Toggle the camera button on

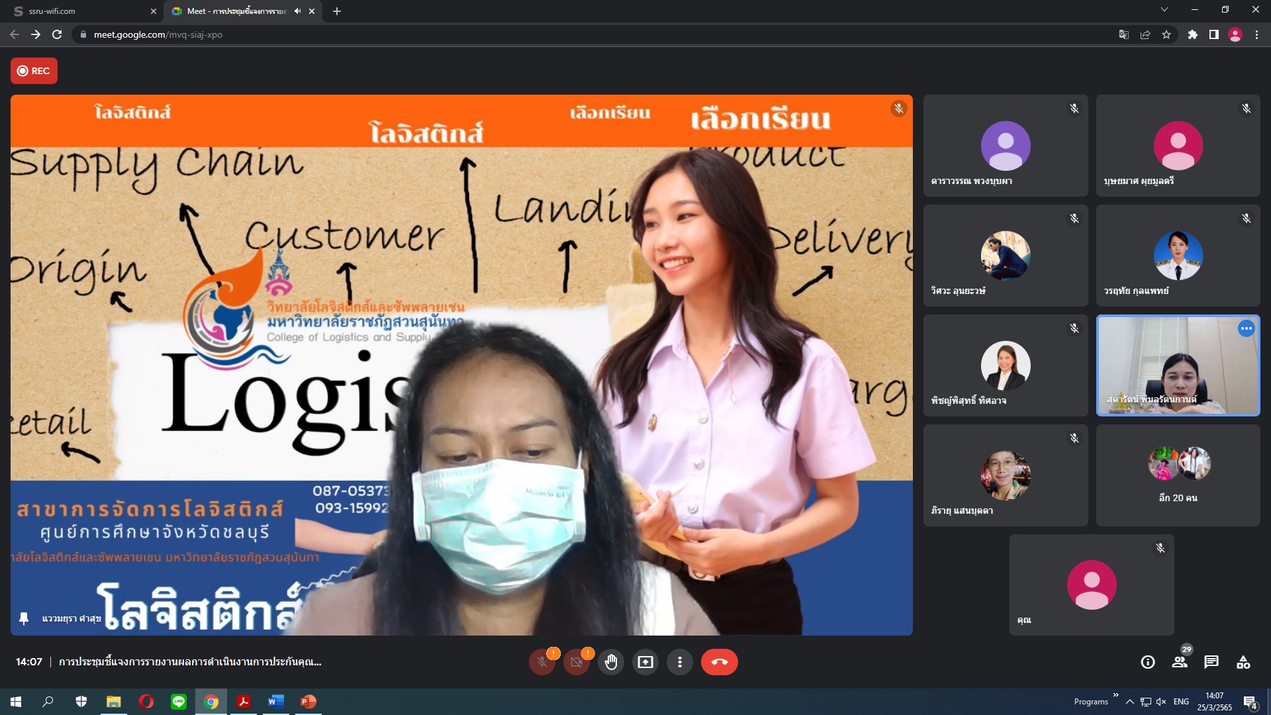pos(577,662)
